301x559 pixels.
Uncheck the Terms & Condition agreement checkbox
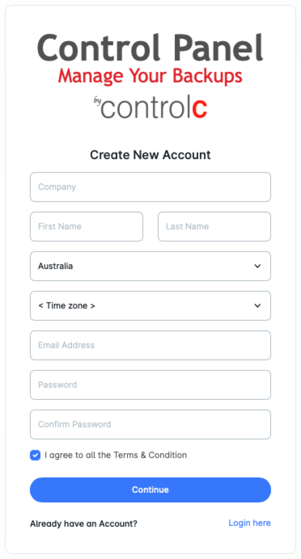tap(35, 455)
